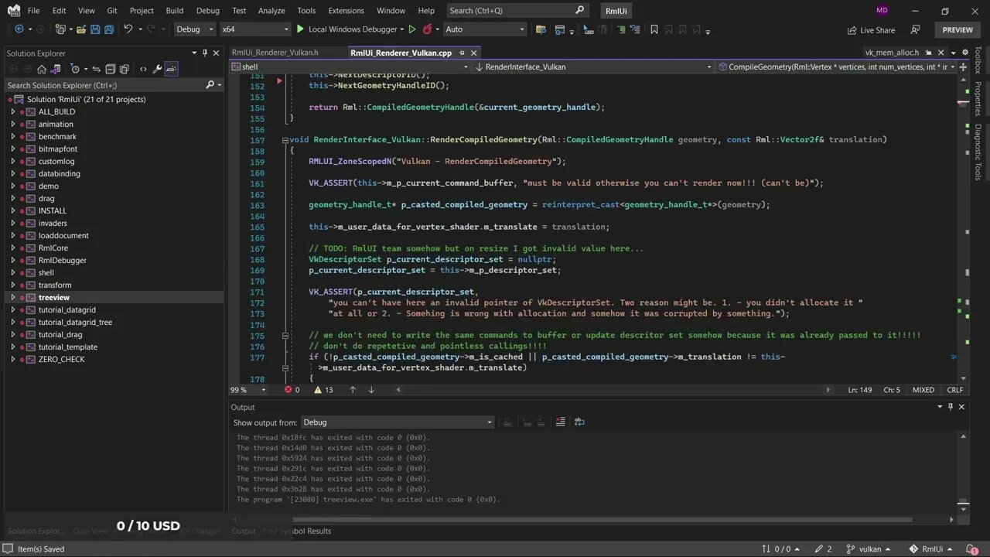Click the MD account badge

click(x=882, y=11)
